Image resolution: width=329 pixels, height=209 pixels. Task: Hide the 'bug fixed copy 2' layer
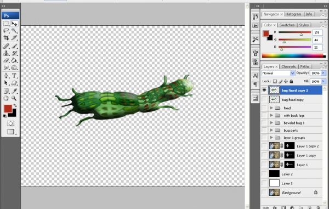click(264, 90)
